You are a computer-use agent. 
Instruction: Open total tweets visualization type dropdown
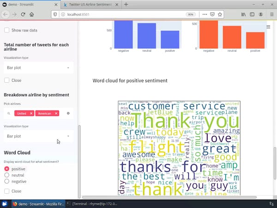(38, 67)
